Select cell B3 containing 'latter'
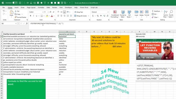Image resolution: width=176 pixels, height=99 pixels. coord(67,39)
